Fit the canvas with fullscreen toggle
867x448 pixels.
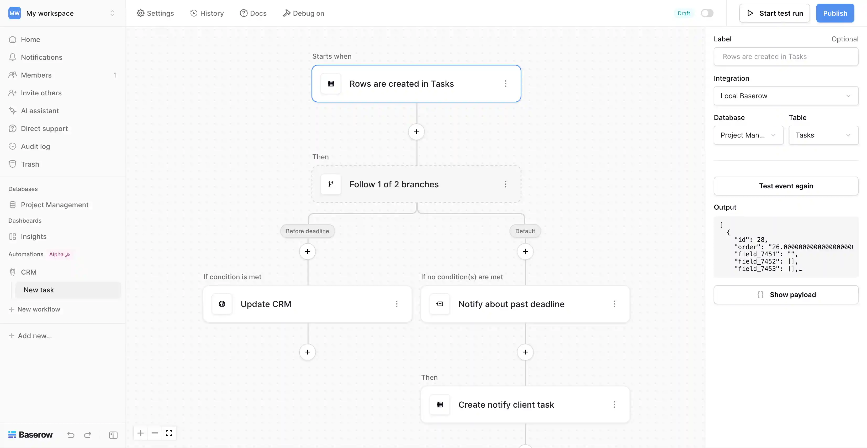click(169, 433)
